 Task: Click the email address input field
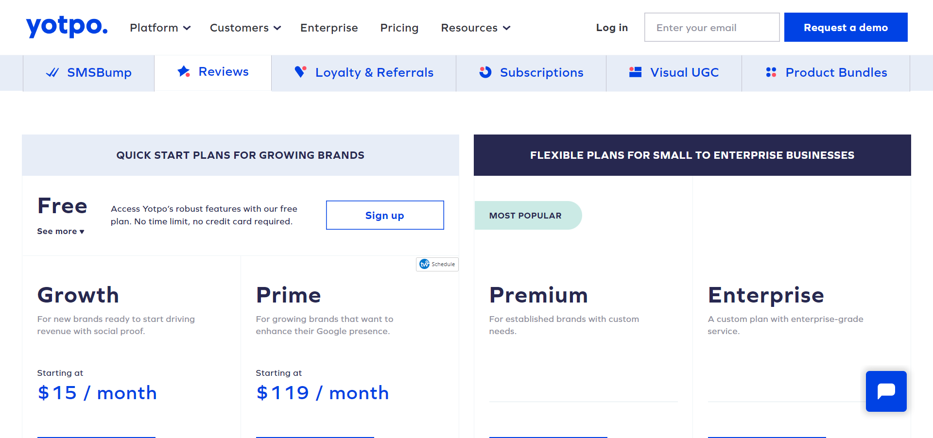point(711,27)
